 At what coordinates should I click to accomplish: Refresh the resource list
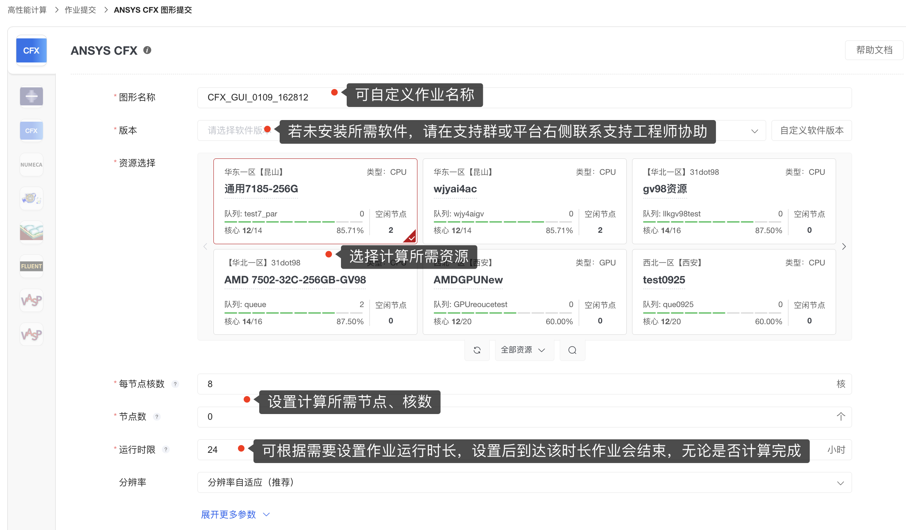477,350
